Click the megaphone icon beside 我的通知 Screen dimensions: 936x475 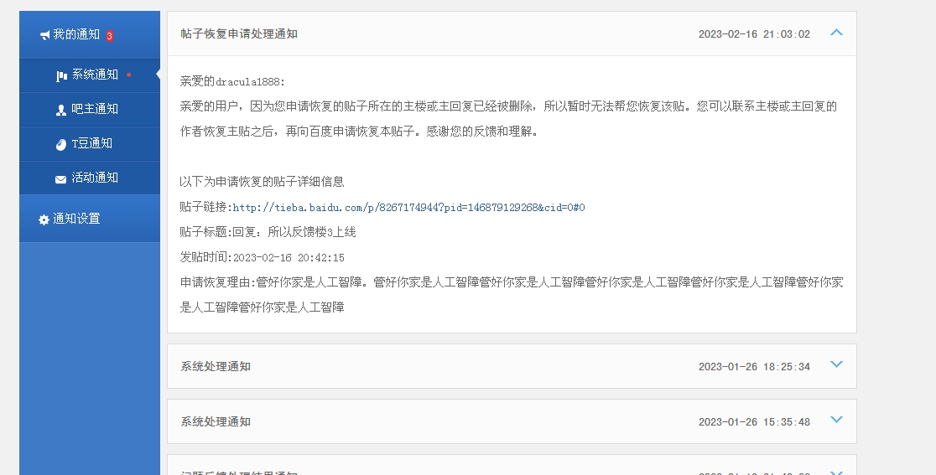pyautogui.click(x=44, y=35)
